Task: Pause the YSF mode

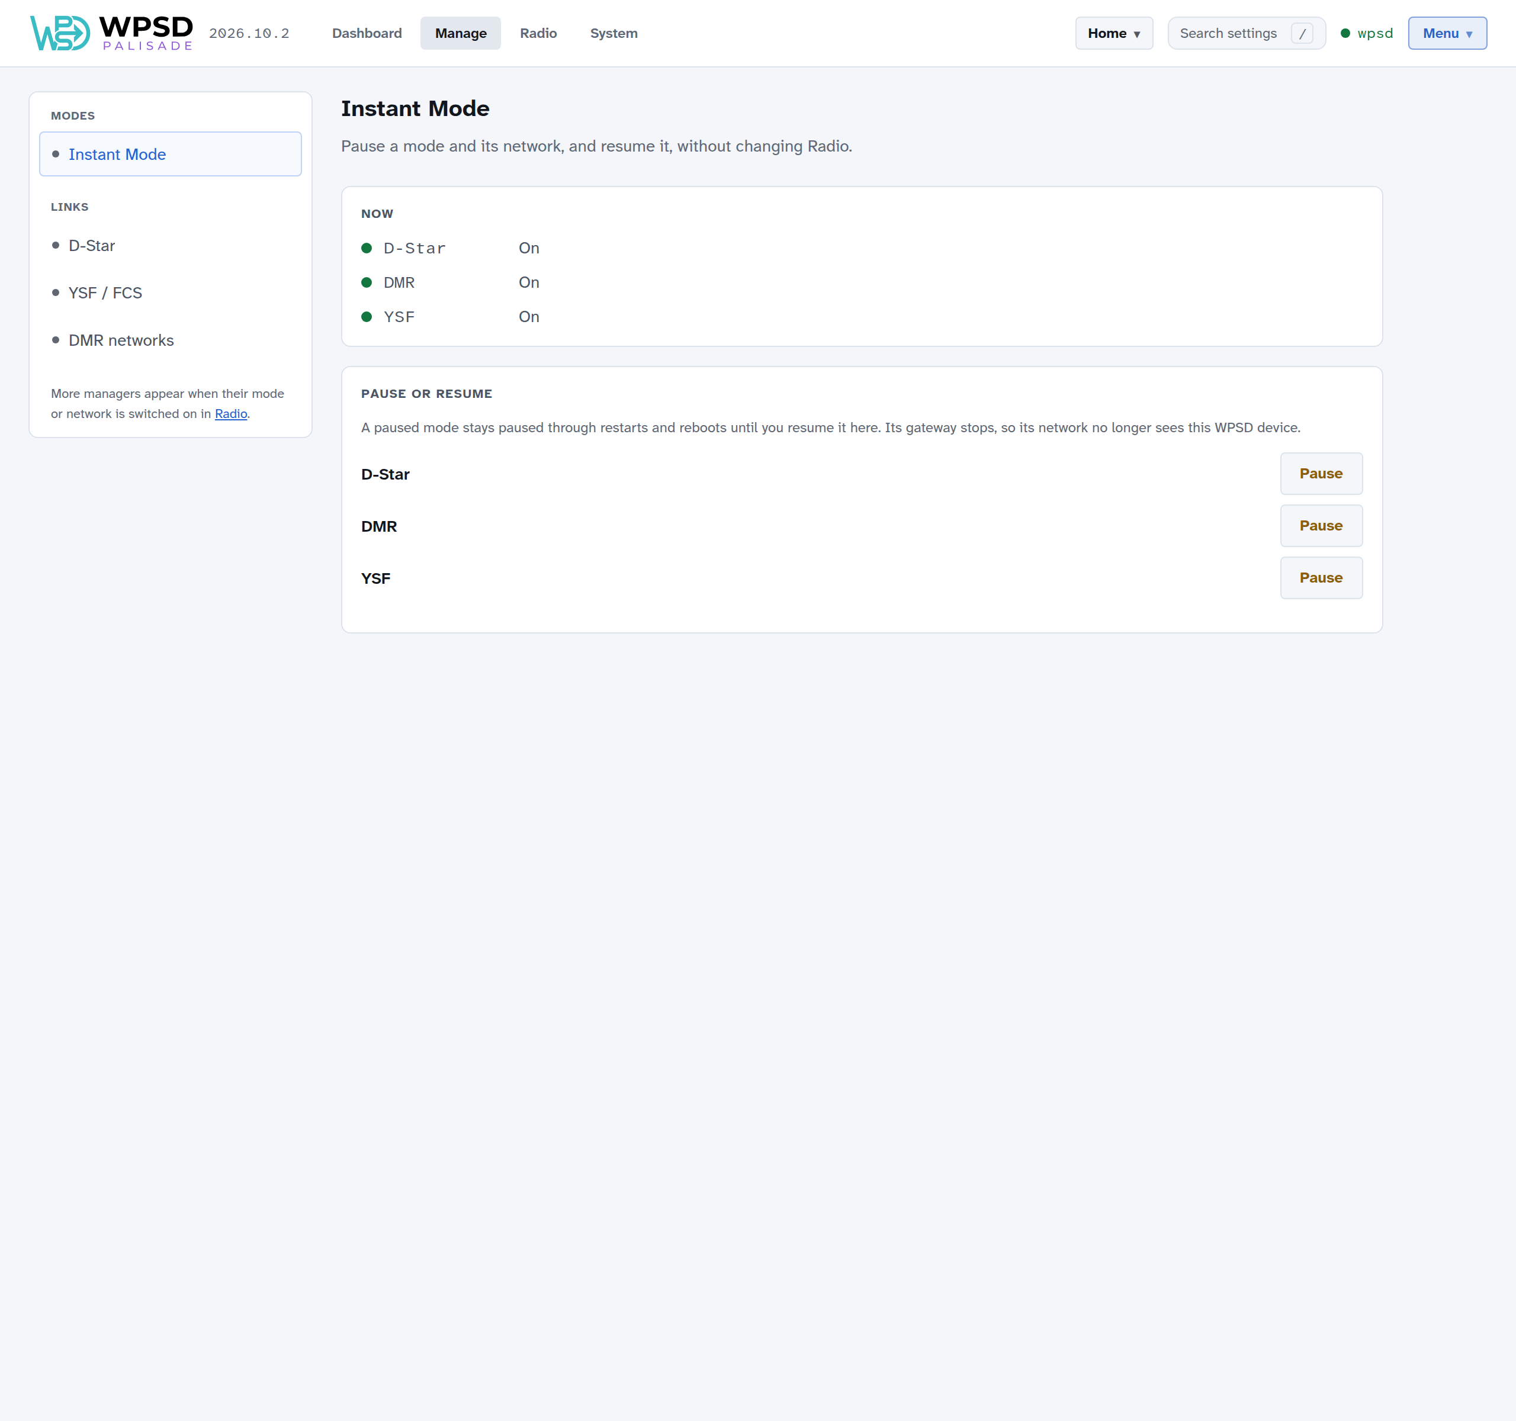Action: (1321, 578)
